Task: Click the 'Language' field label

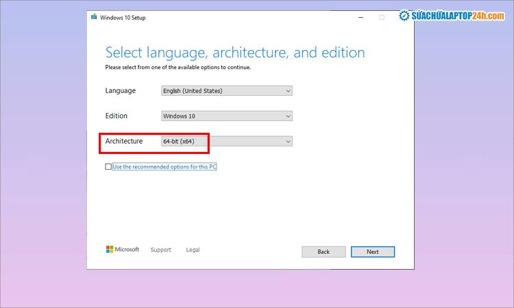Action: [120, 90]
